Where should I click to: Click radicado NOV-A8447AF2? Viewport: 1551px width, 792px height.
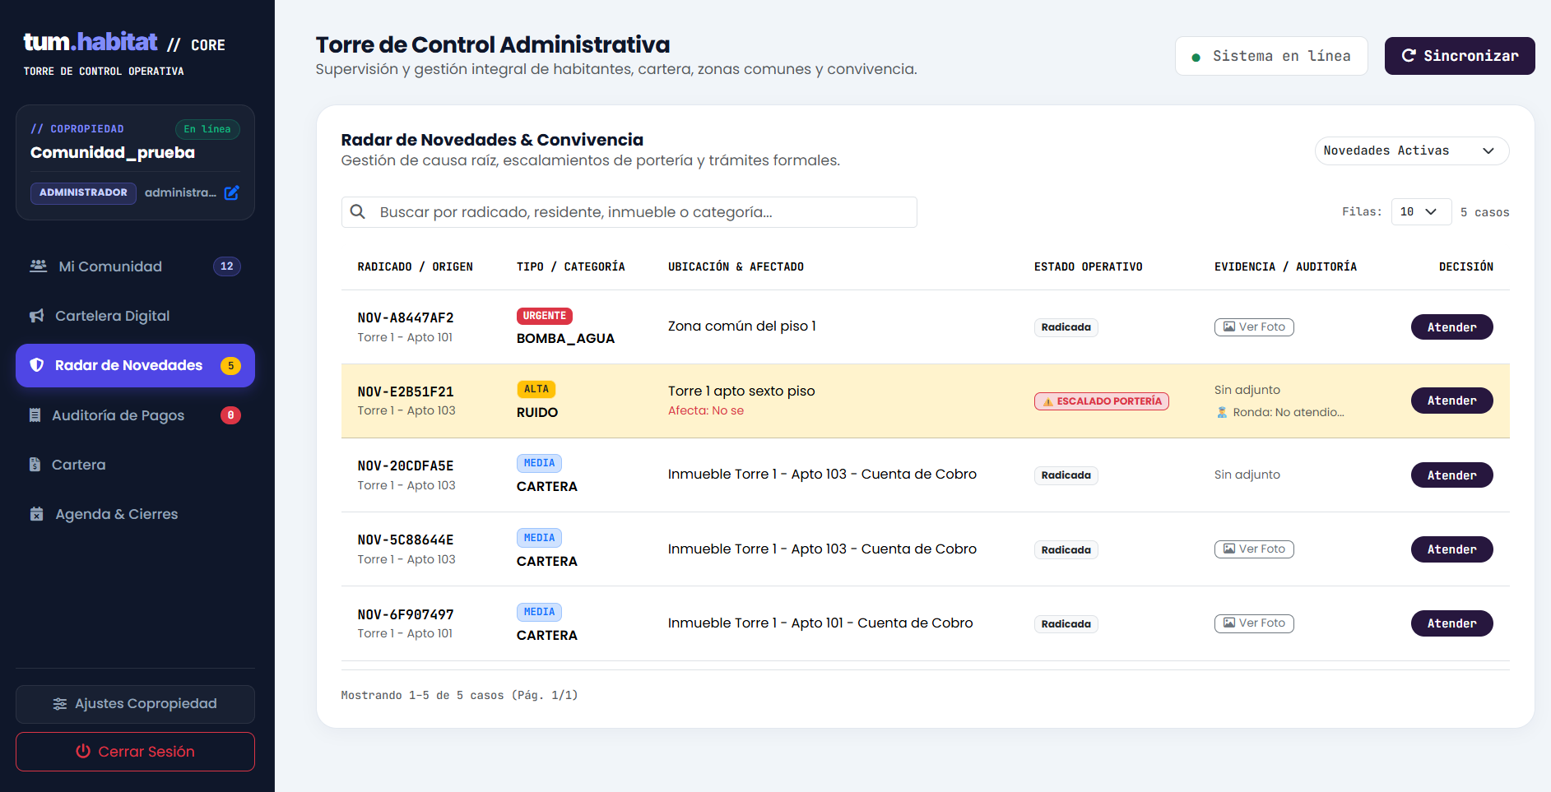pos(406,317)
